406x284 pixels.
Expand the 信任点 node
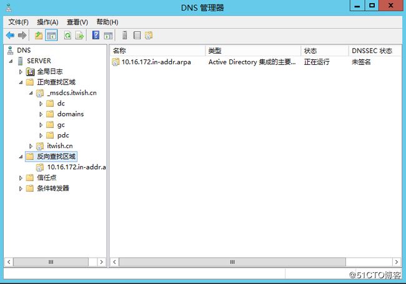point(21,178)
